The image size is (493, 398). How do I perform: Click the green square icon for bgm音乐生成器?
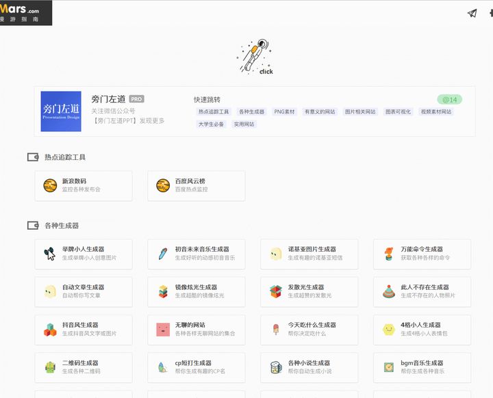[389, 367]
